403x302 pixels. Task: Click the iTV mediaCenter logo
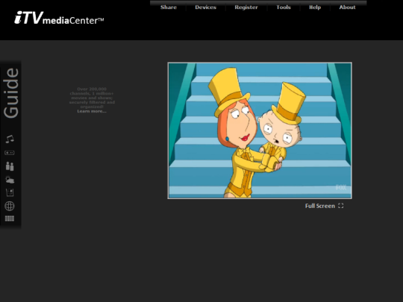point(59,18)
